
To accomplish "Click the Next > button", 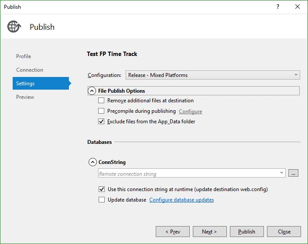I will click(x=209, y=232).
